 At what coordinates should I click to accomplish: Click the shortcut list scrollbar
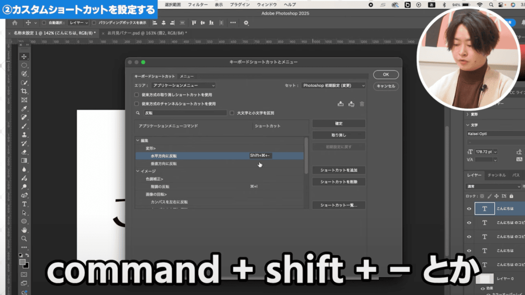[x=306, y=156]
